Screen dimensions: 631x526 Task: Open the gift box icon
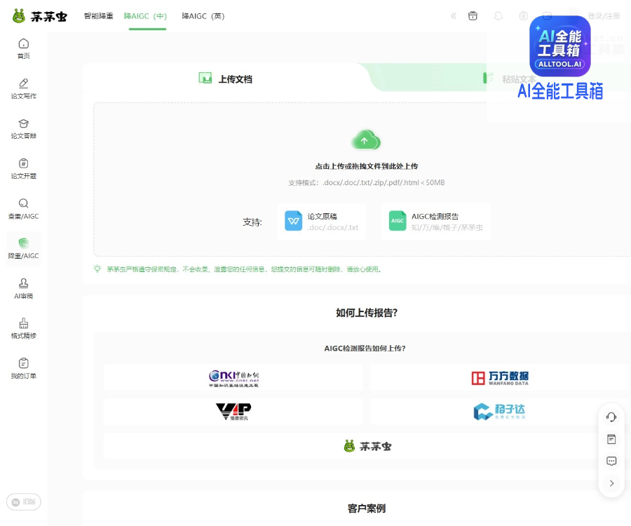473,16
